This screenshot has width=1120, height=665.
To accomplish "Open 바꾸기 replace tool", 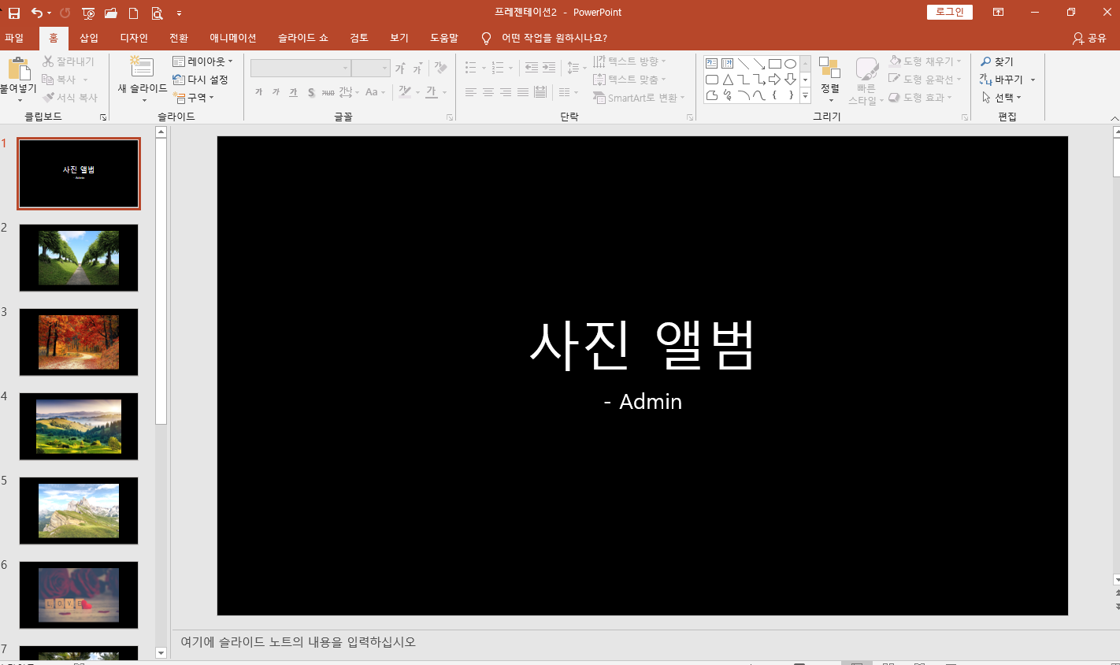I will click(x=1002, y=80).
